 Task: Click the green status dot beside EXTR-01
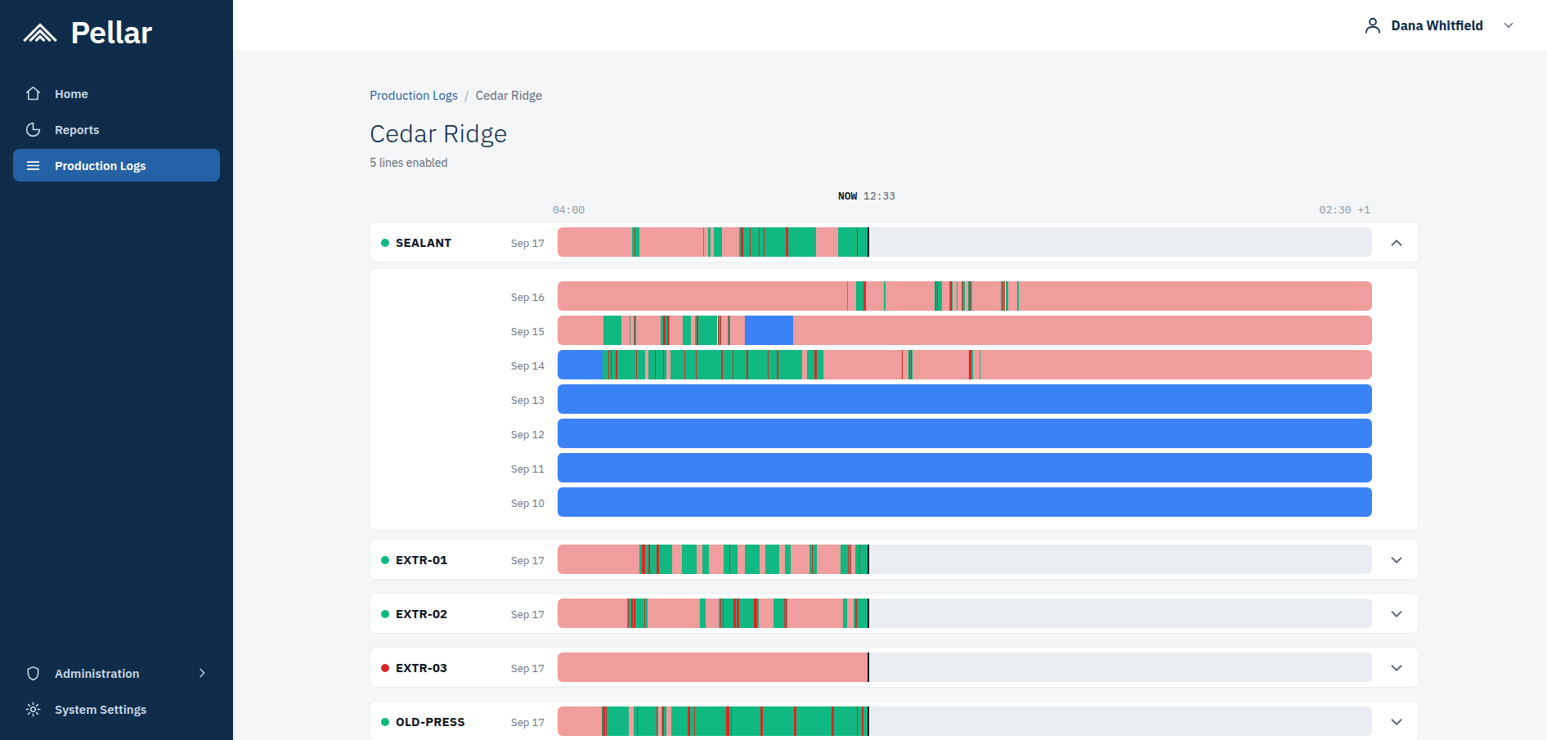tap(385, 560)
